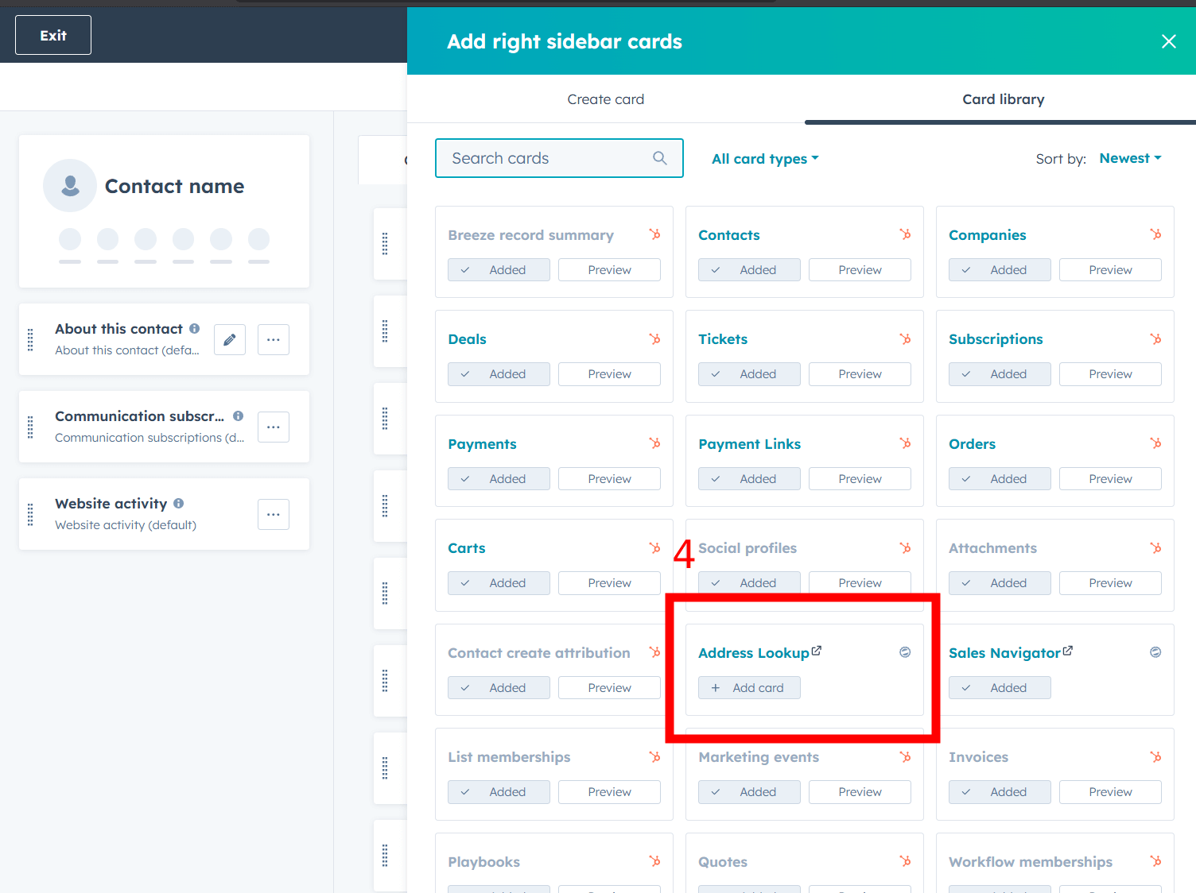1196x893 pixels.
Task: Toggle off Added for the Payments card
Action: coord(499,478)
